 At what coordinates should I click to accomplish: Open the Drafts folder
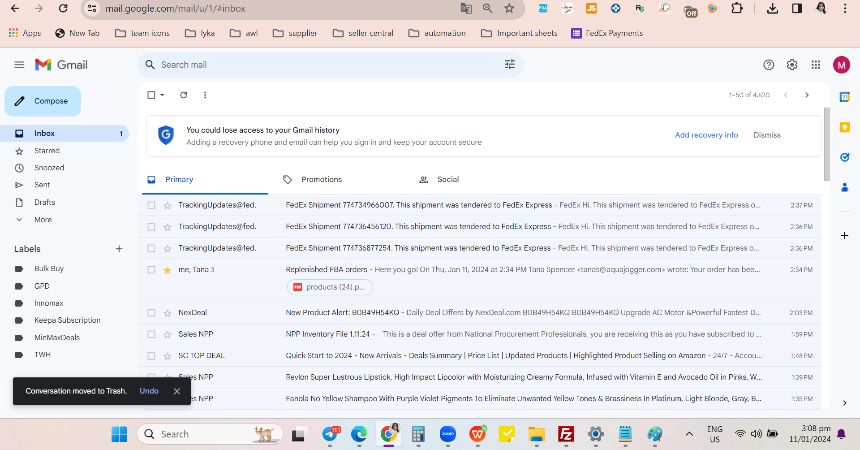pos(45,202)
